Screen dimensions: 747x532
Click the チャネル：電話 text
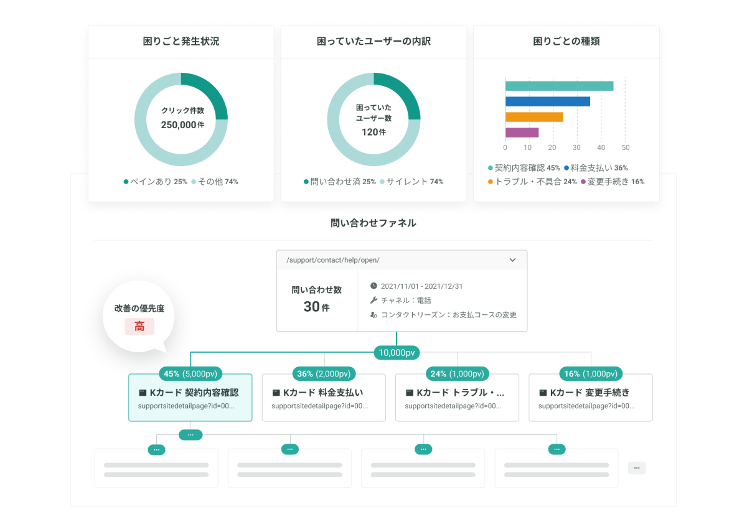pyautogui.click(x=406, y=301)
